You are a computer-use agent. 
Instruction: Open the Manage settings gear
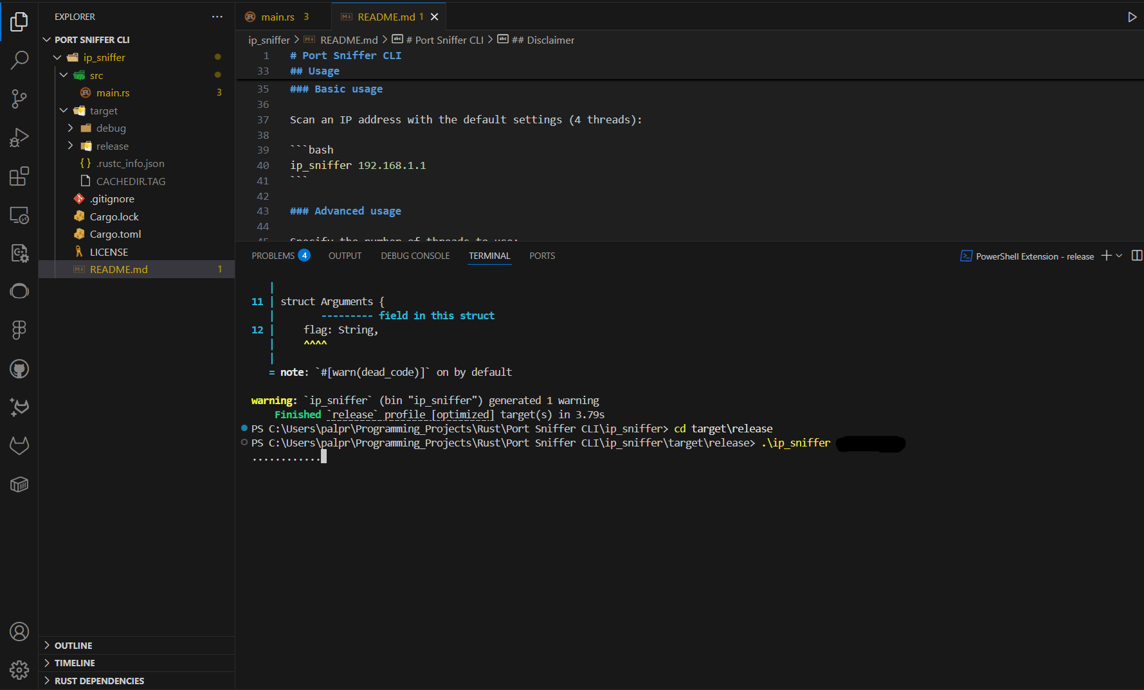pos(19,669)
